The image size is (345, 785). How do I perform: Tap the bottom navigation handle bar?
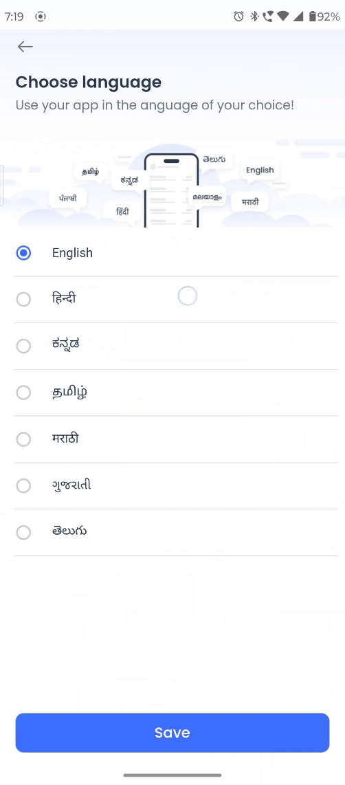pyautogui.click(x=172, y=775)
